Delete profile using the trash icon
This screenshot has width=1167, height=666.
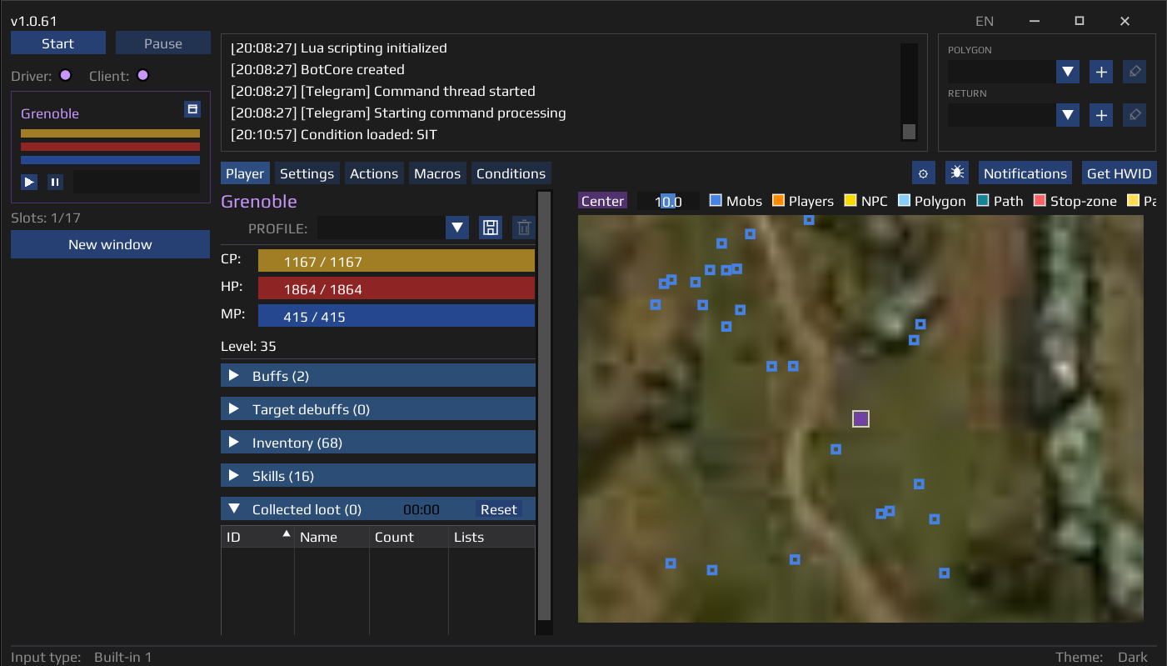[523, 228]
